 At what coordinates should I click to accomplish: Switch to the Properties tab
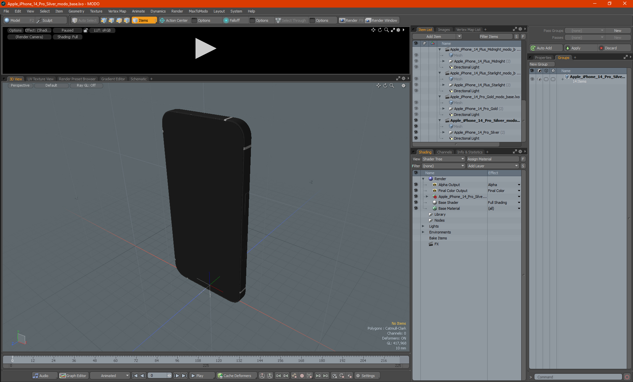(x=543, y=58)
